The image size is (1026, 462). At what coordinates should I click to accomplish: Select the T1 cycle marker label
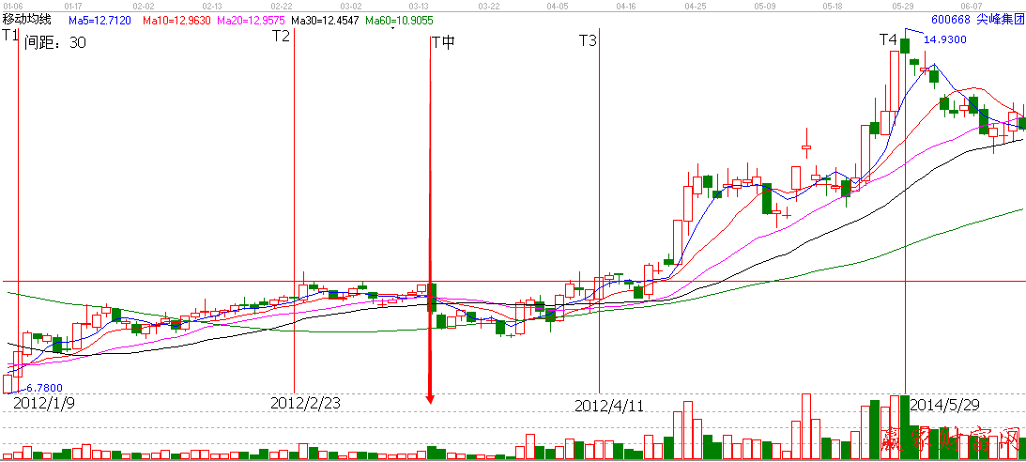tap(10, 37)
